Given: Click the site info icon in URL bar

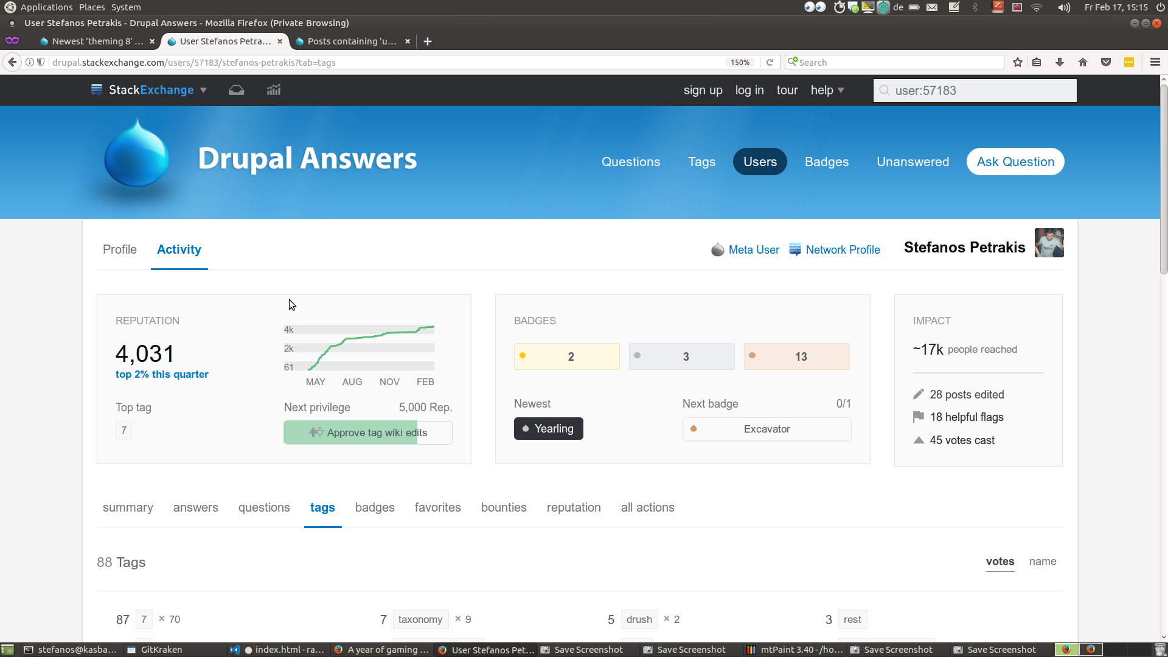Looking at the screenshot, I should (29, 62).
